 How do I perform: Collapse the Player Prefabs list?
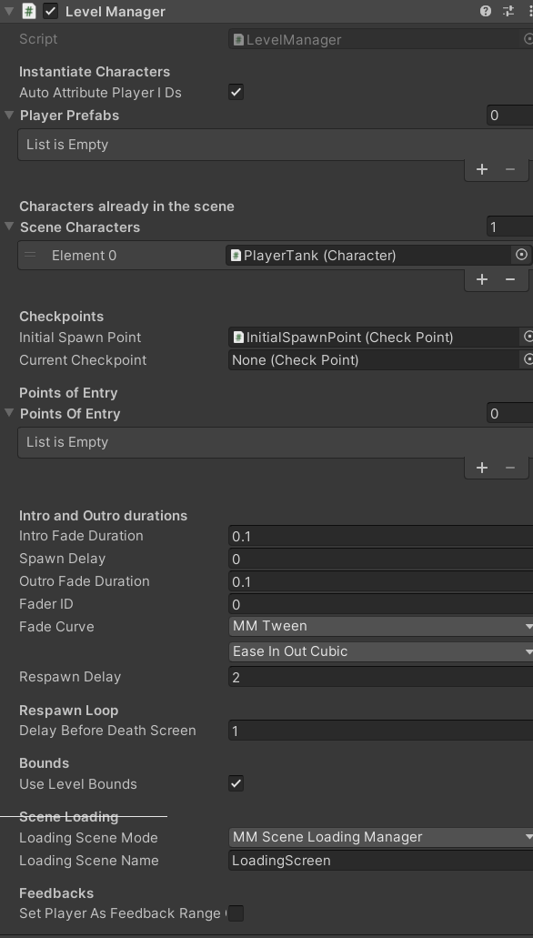click(9, 115)
